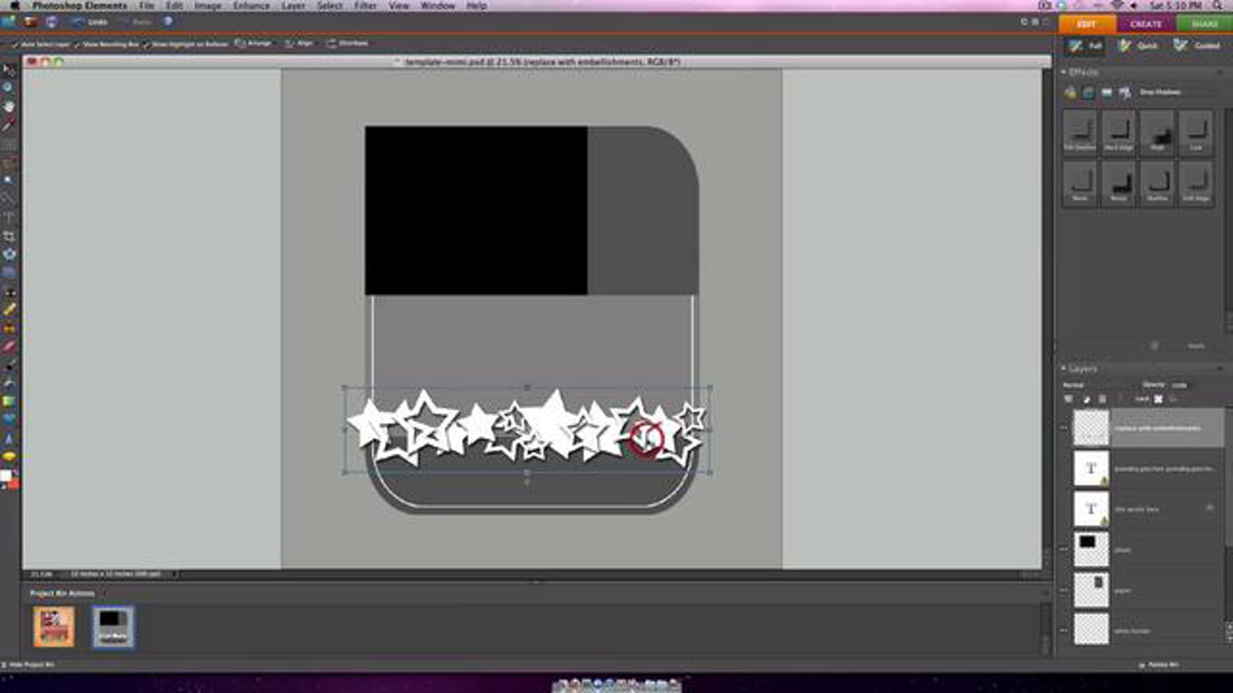Collapse the Layers panel with its triangle
The height and width of the screenshot is (693, 1233).
(x=1063, y=368)
